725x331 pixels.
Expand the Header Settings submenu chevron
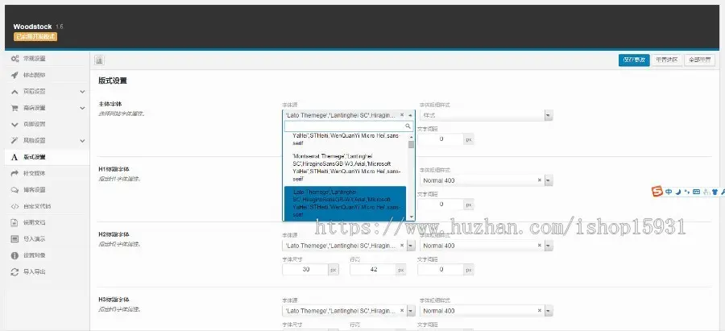click(82, 92)
